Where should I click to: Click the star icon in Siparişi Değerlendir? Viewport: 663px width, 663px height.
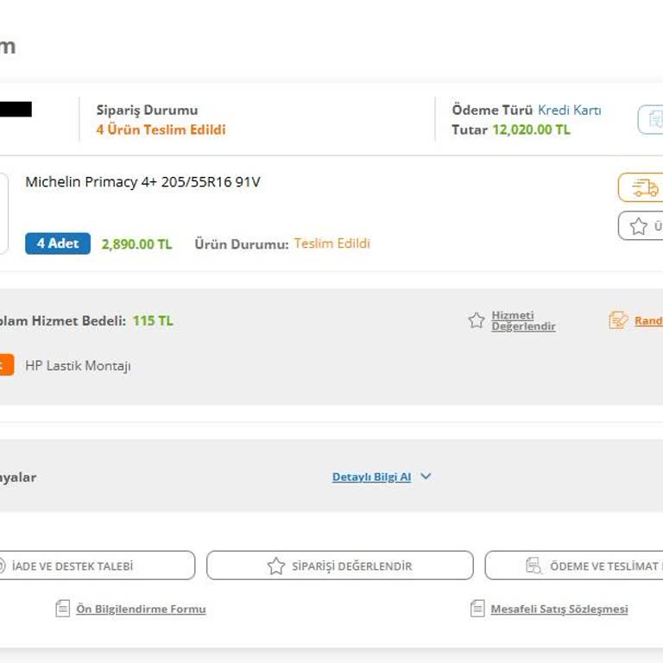tap(276, 566)
